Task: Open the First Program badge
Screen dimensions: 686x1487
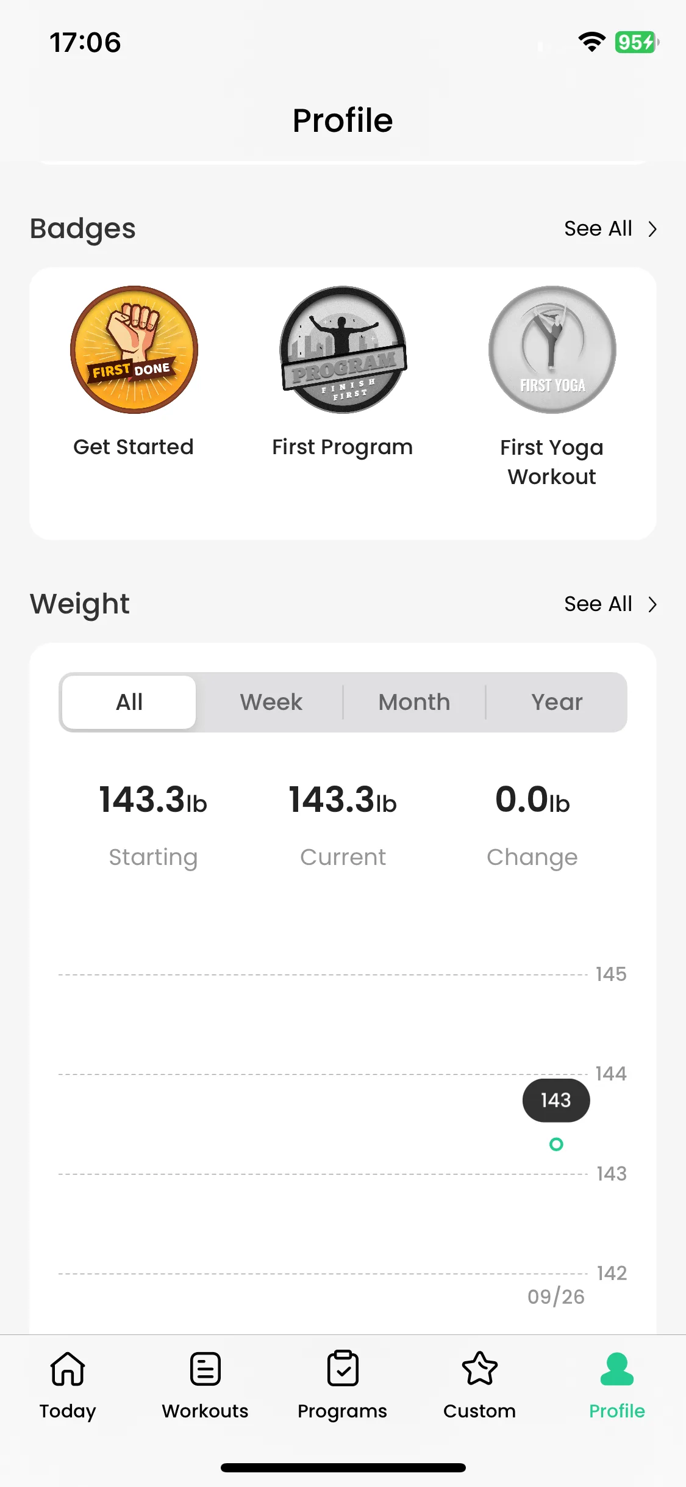Action: tap(343, 350)
